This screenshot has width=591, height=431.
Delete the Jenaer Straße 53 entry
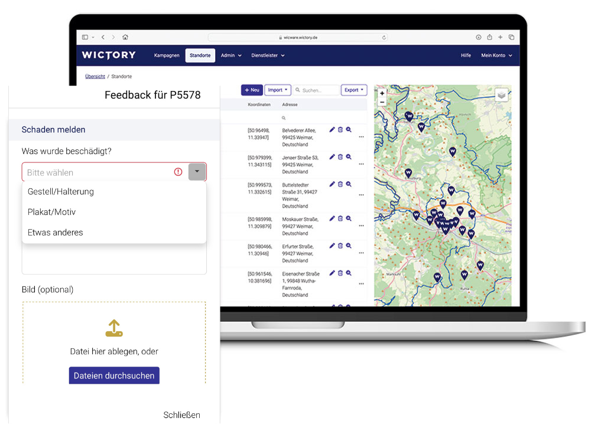click(x=340, y=157)
